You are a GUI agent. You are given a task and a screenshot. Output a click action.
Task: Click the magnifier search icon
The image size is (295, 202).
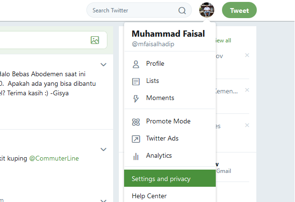182,10
